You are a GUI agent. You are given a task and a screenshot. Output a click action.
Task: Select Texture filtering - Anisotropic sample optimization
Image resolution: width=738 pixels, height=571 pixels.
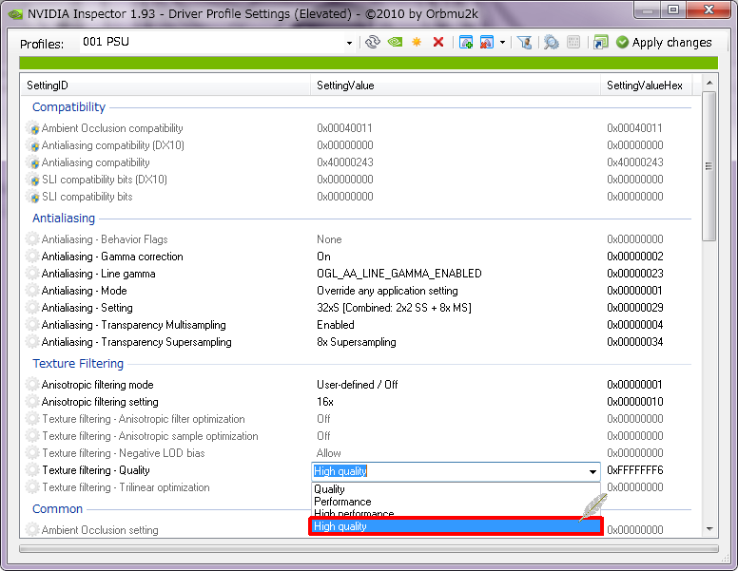click(358, 436)
